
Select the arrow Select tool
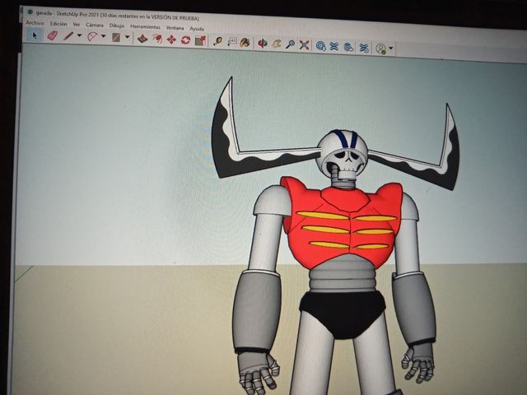[x=35, y=35]
